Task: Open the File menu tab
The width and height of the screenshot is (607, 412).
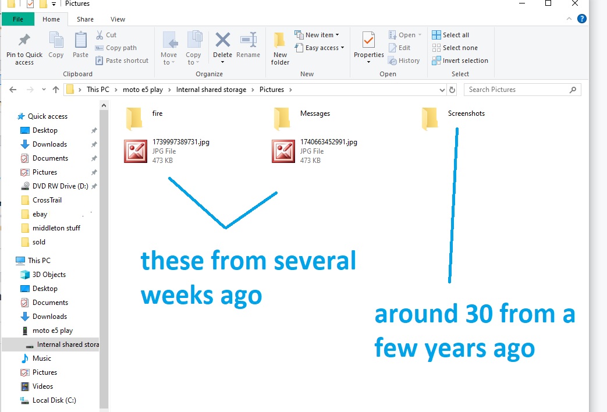Action: 18,19
